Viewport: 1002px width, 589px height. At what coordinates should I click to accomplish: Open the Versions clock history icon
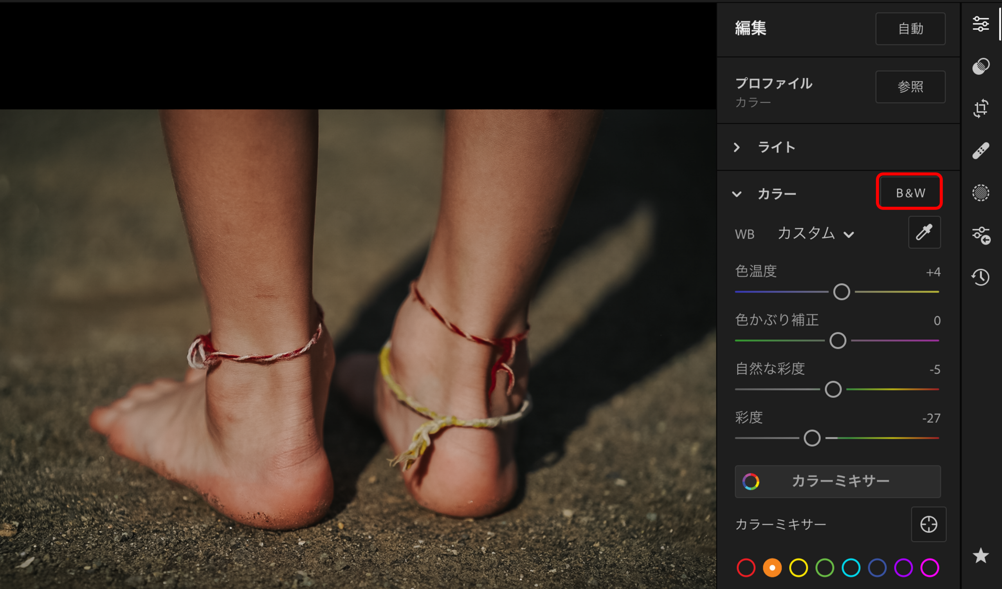tap(980, 277)
